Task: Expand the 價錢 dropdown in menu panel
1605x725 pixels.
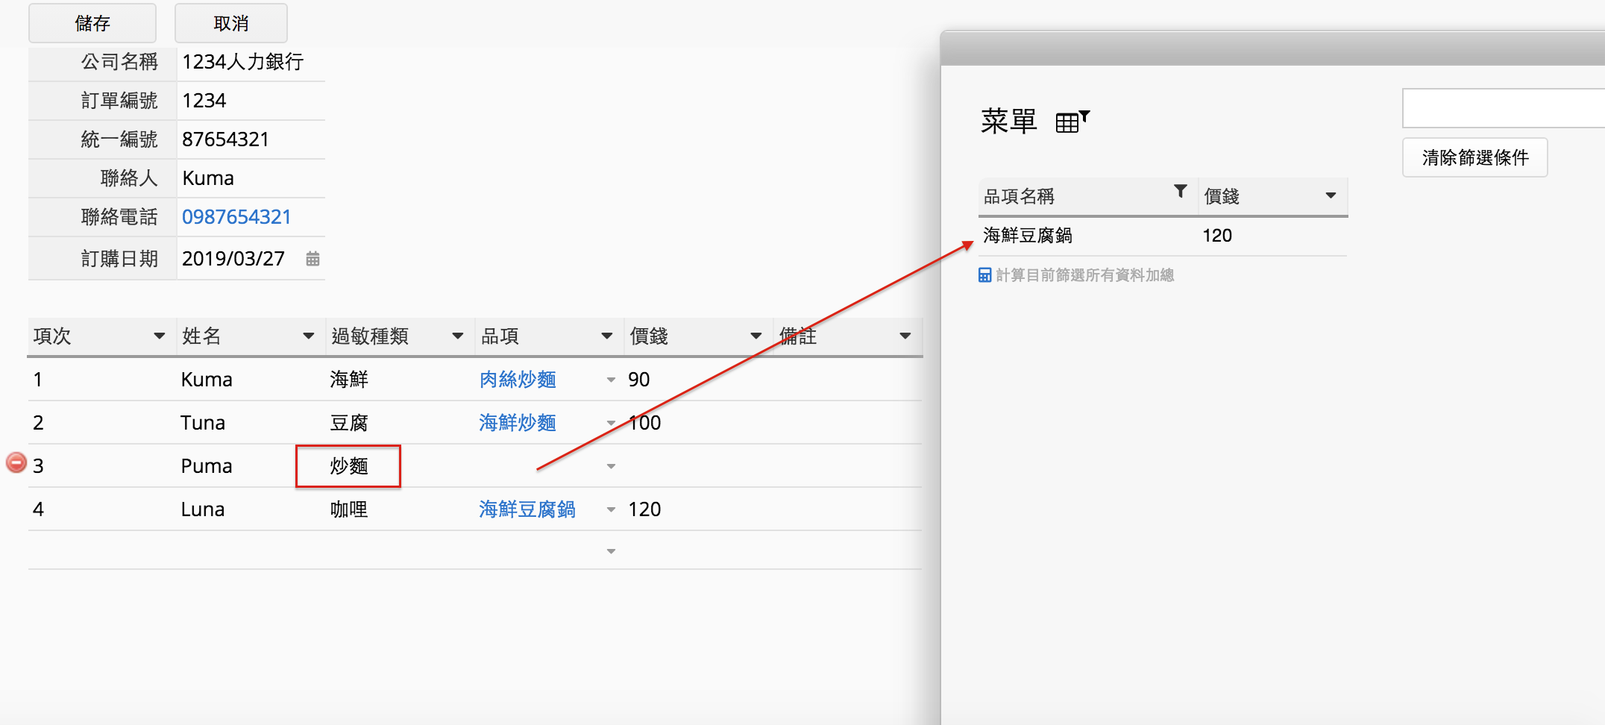Action: [x=1330, y=196]
